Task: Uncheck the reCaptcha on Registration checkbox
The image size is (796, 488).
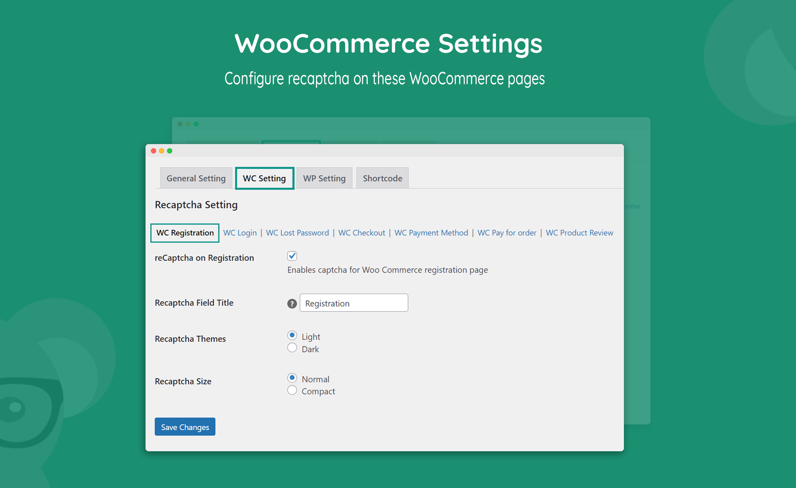Action: [292, 256]
